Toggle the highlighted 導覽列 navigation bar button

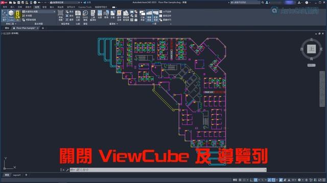(x=17, y=16)
